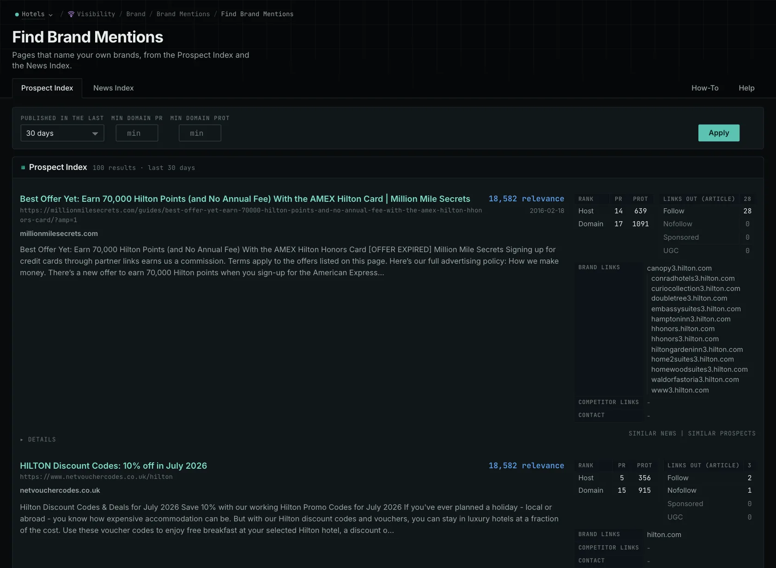Switch to the Prospect Index tab

pos(47,88)
